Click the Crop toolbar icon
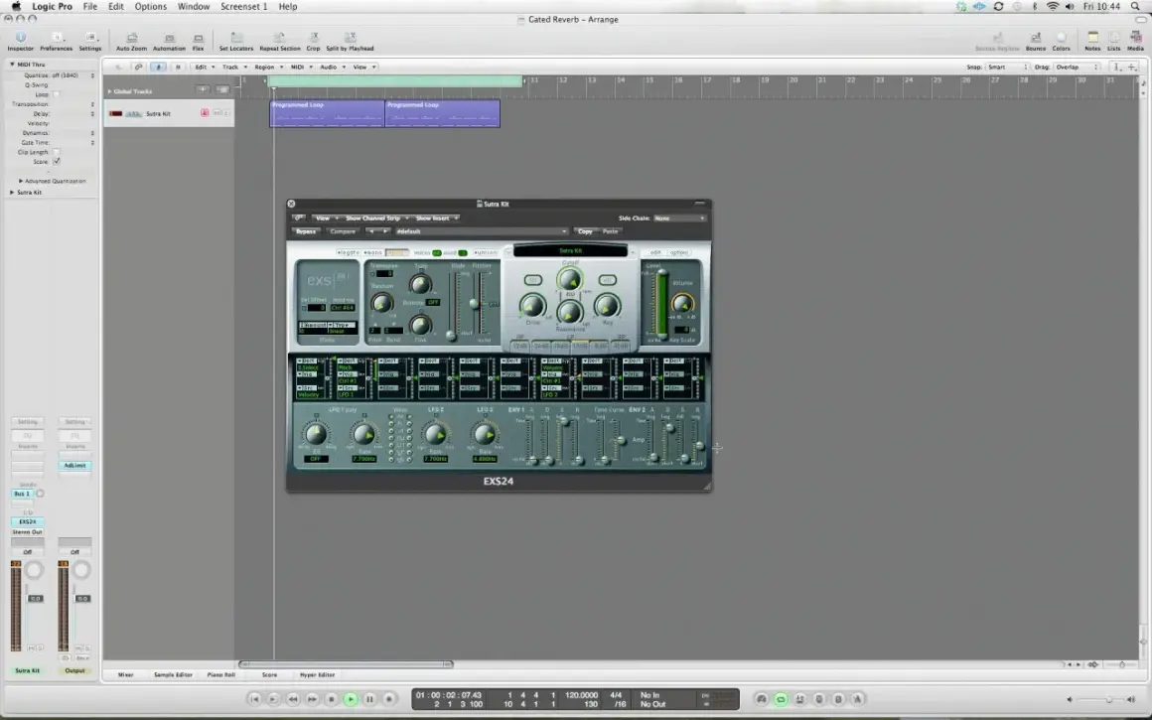The height and width of the screenshot is (720, 1152). coord(313,41)
